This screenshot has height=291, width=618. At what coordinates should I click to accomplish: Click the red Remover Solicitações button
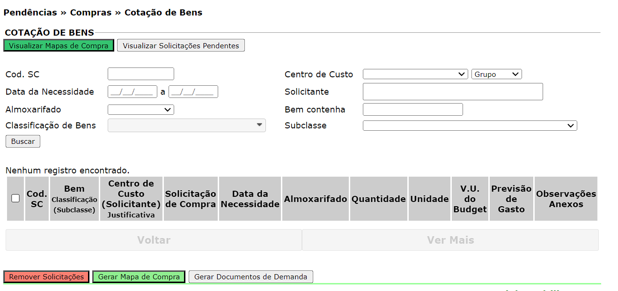tap(46, 277)
